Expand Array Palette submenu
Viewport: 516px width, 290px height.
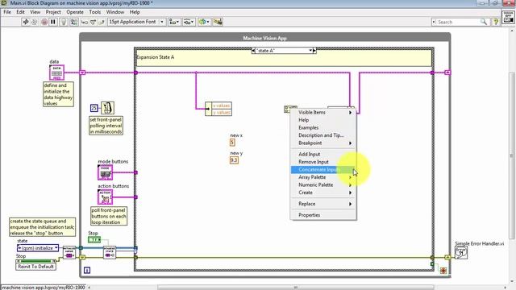point(323,177)
